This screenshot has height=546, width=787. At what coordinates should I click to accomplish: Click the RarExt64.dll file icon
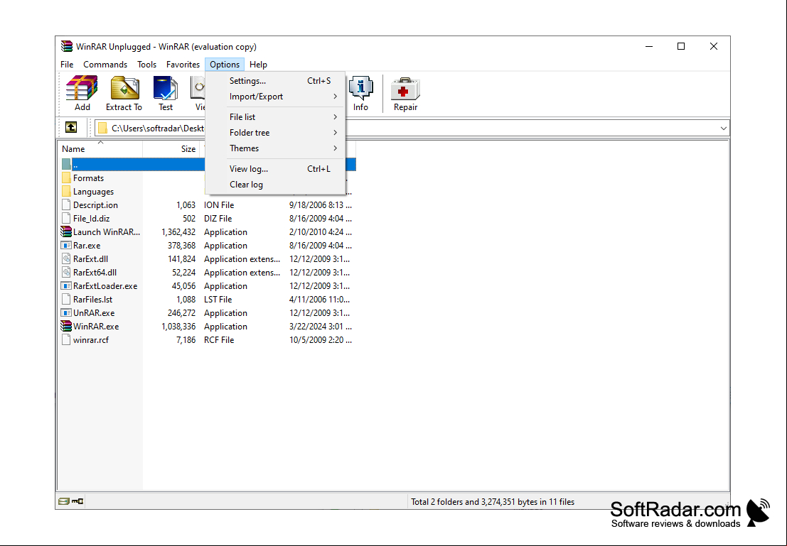click(66, 273)
